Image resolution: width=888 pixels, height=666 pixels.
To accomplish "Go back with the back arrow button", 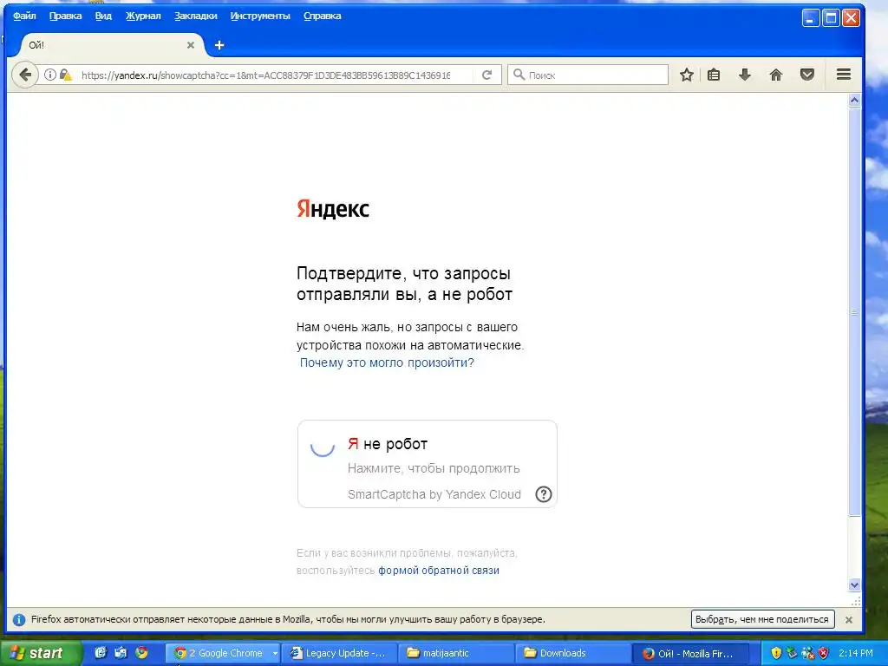I will coord(25,75).
